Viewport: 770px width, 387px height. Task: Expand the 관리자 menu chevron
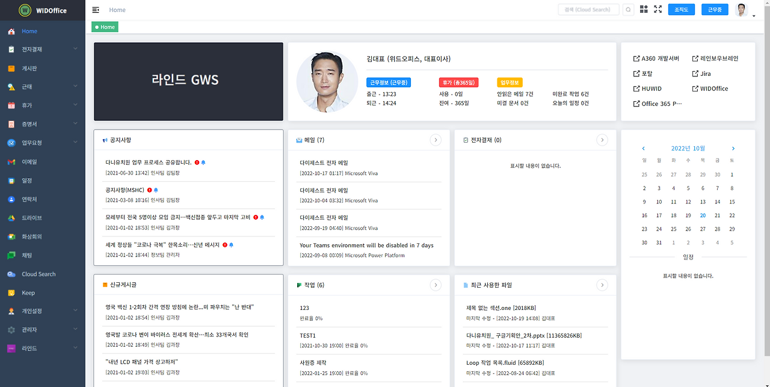[75, 330]
